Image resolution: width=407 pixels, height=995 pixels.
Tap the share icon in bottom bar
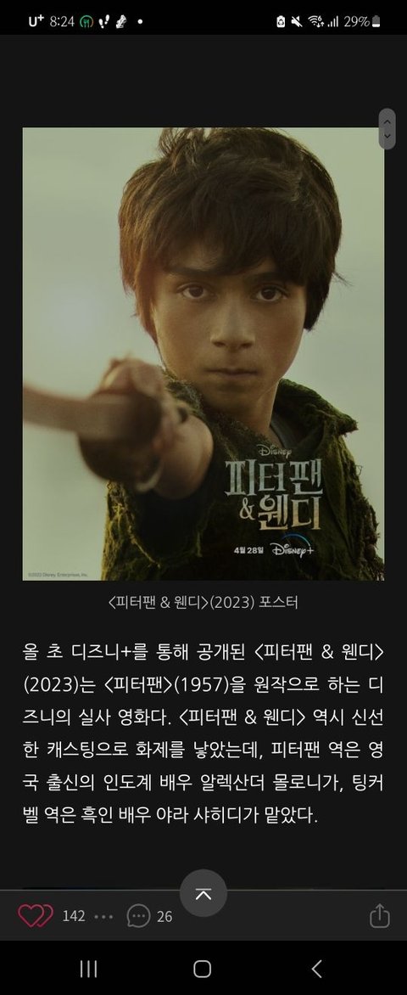(379, 916)
